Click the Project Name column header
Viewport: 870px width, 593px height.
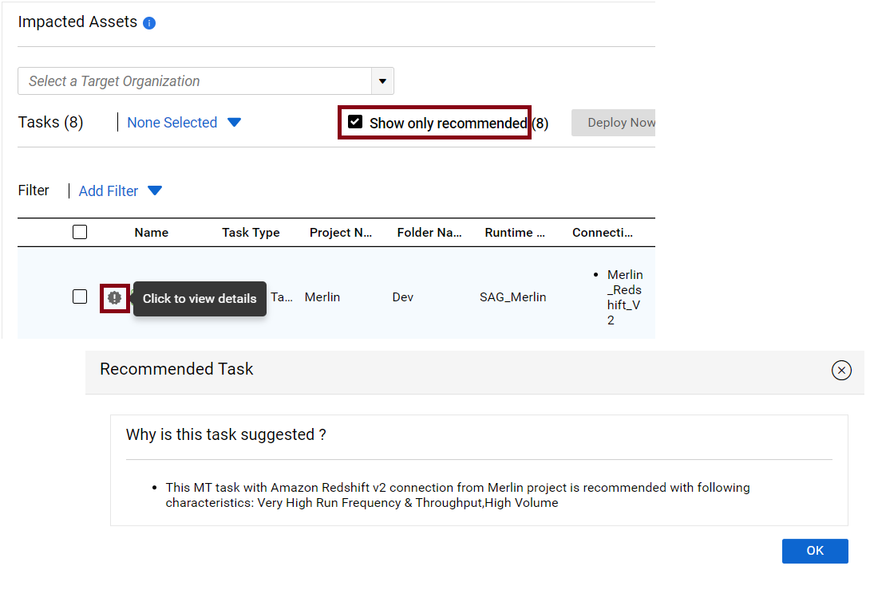(341, 233)
